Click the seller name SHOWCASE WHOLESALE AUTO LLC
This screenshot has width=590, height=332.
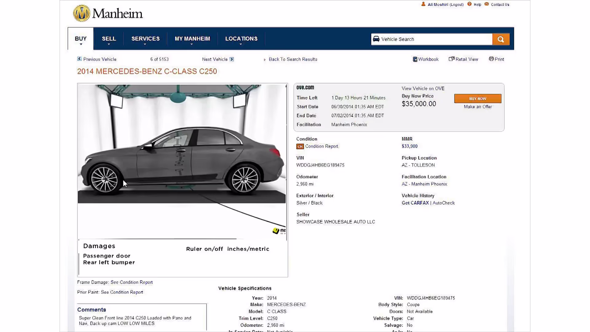(336, 222)
